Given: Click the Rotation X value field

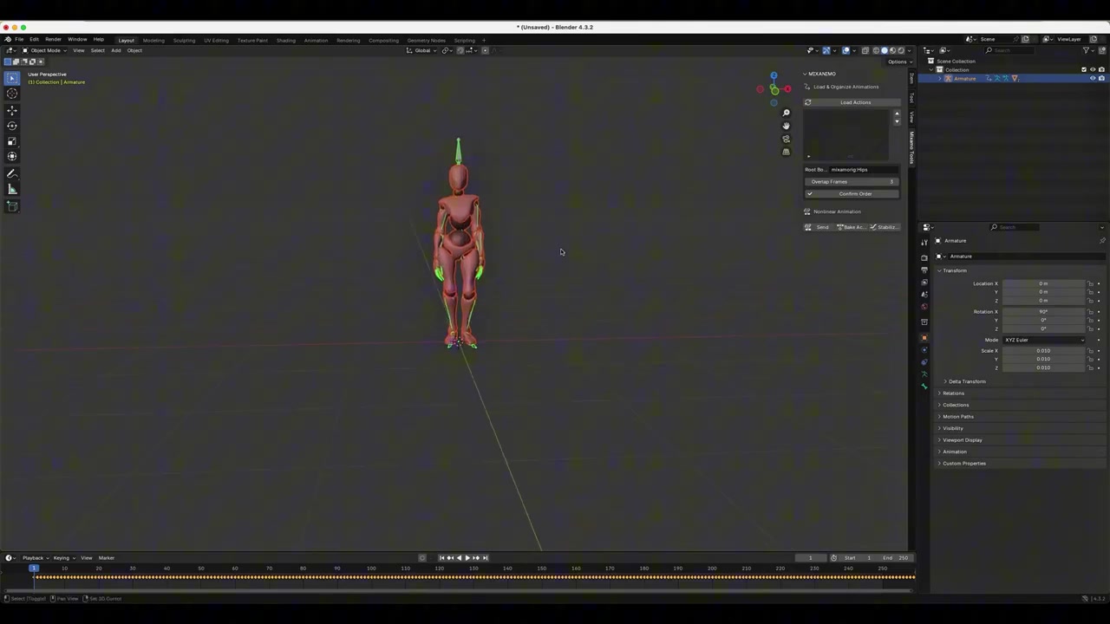Looking at the screenshot, I should pos(1044,312).
